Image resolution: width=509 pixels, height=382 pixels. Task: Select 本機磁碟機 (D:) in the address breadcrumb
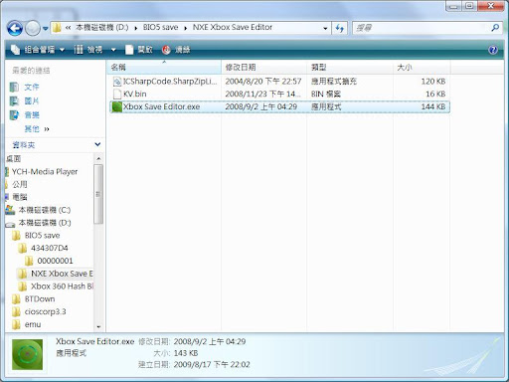pos(101,27)
